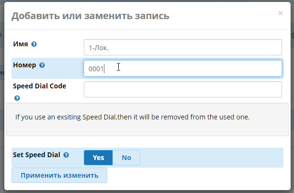Screen dimensions: 294x193
Task: Click into the Номер field with 0001
Action: pos(182,68)
